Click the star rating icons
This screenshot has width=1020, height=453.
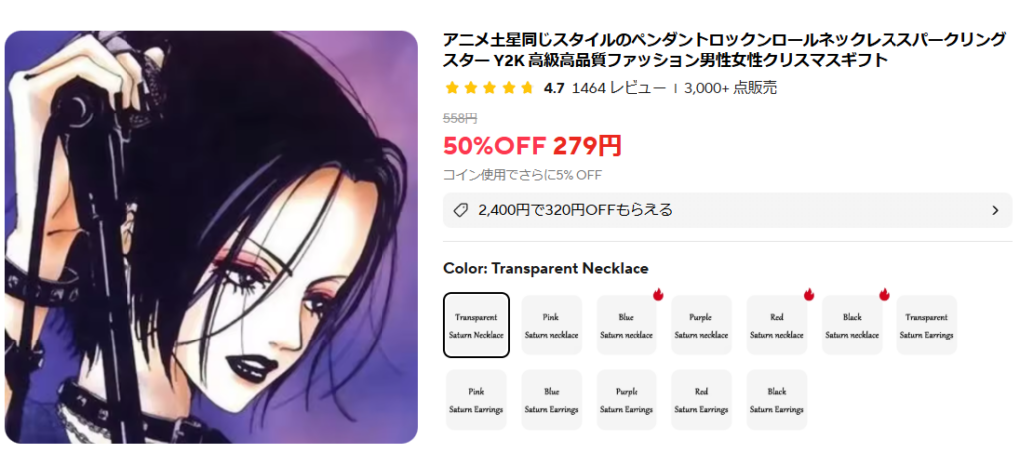489,88
